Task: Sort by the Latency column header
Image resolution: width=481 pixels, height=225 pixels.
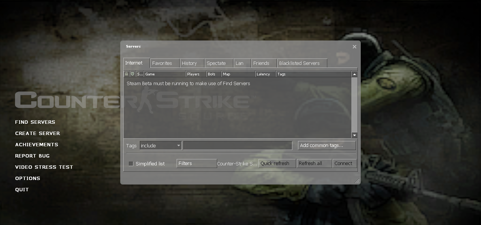Action: pos(266,74)
